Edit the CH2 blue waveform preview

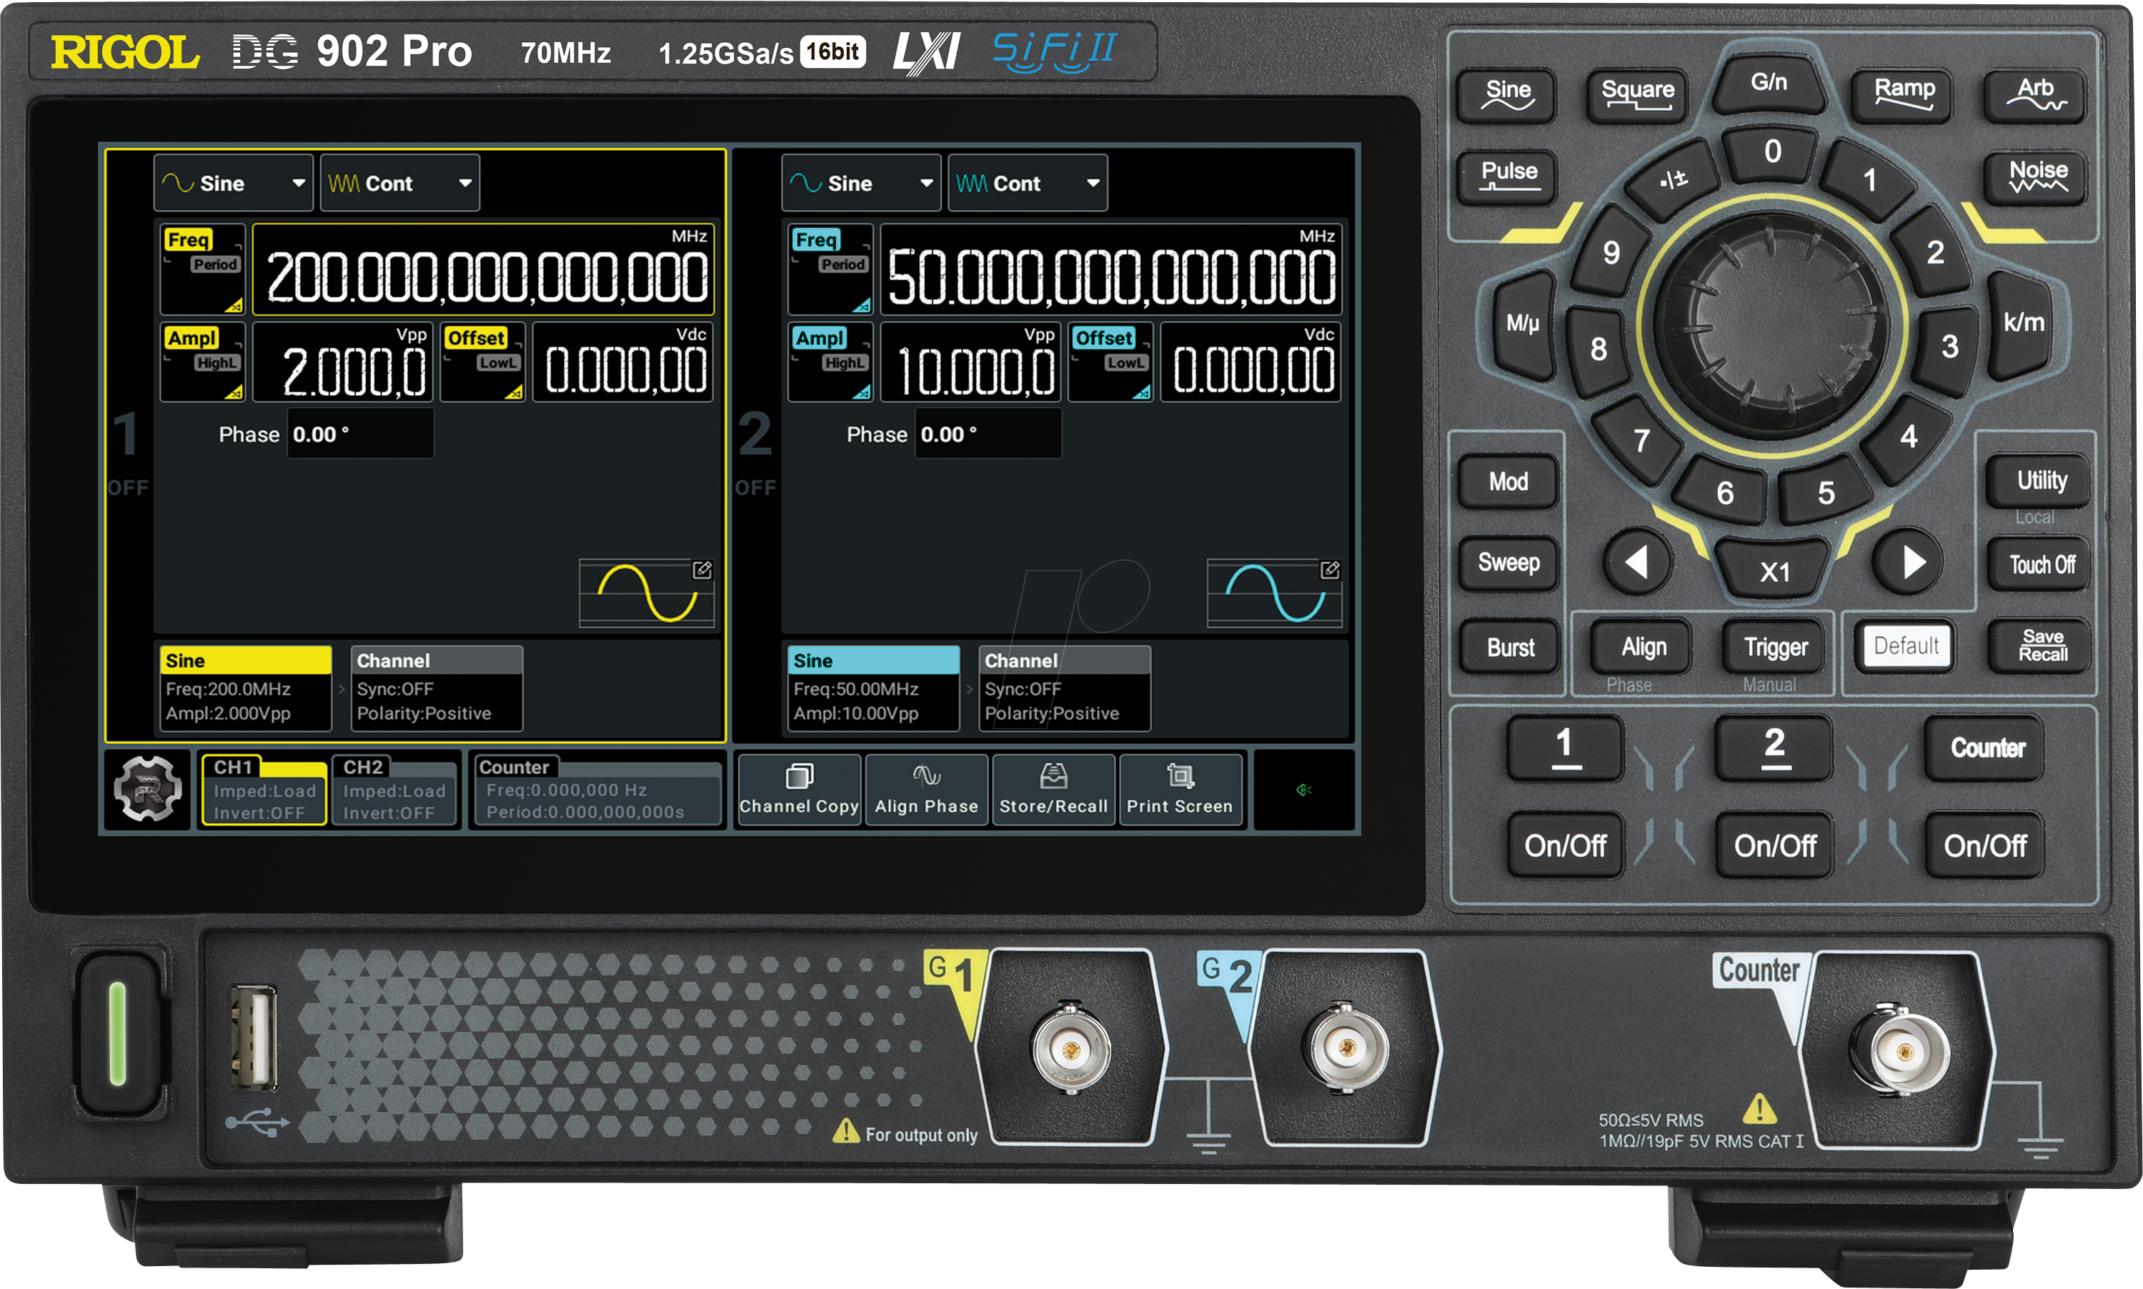[x=1274, y=593]
